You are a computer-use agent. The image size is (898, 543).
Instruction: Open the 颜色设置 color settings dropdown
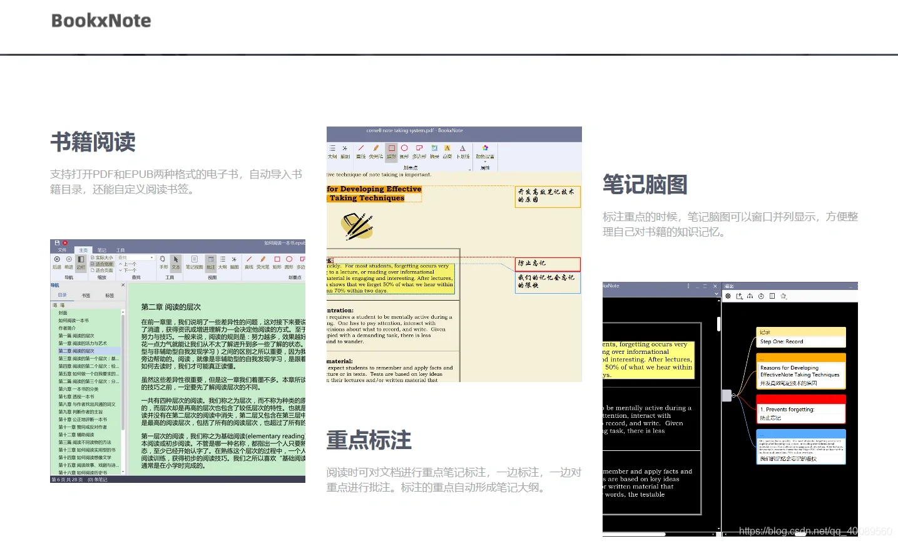pos(485,153)
